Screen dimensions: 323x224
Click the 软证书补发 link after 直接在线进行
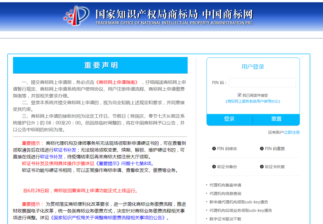pos(51,157)
